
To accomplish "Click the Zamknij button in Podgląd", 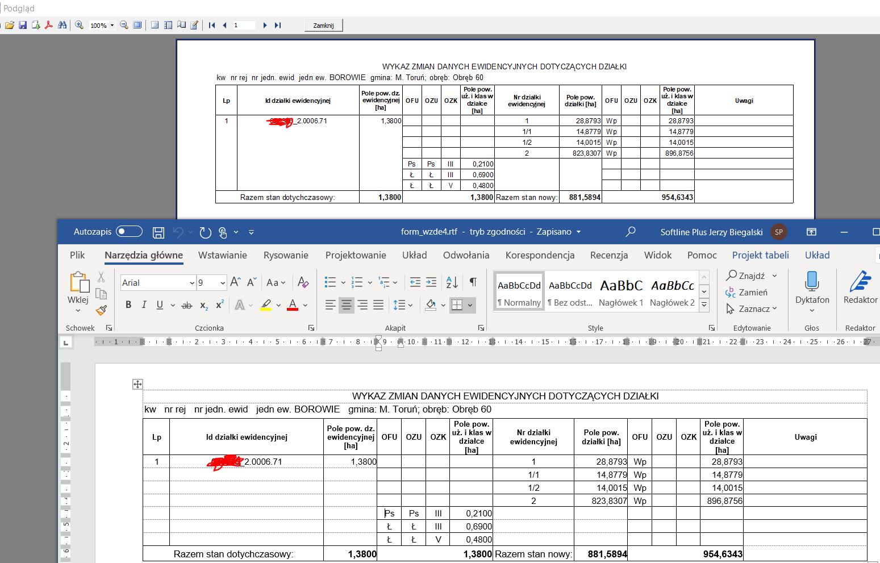I will click(x=323, y=25).
